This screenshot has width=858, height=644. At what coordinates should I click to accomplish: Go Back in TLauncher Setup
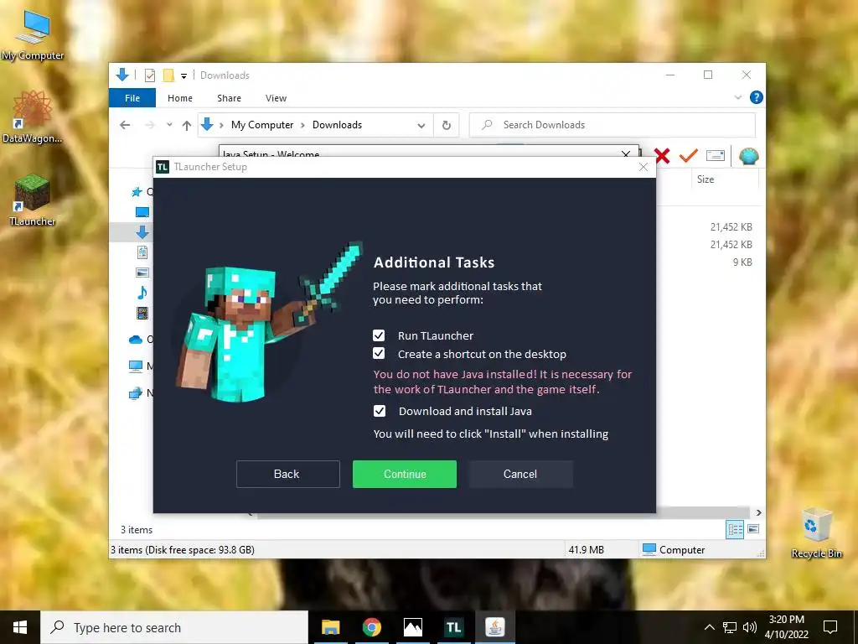(288, 474)
